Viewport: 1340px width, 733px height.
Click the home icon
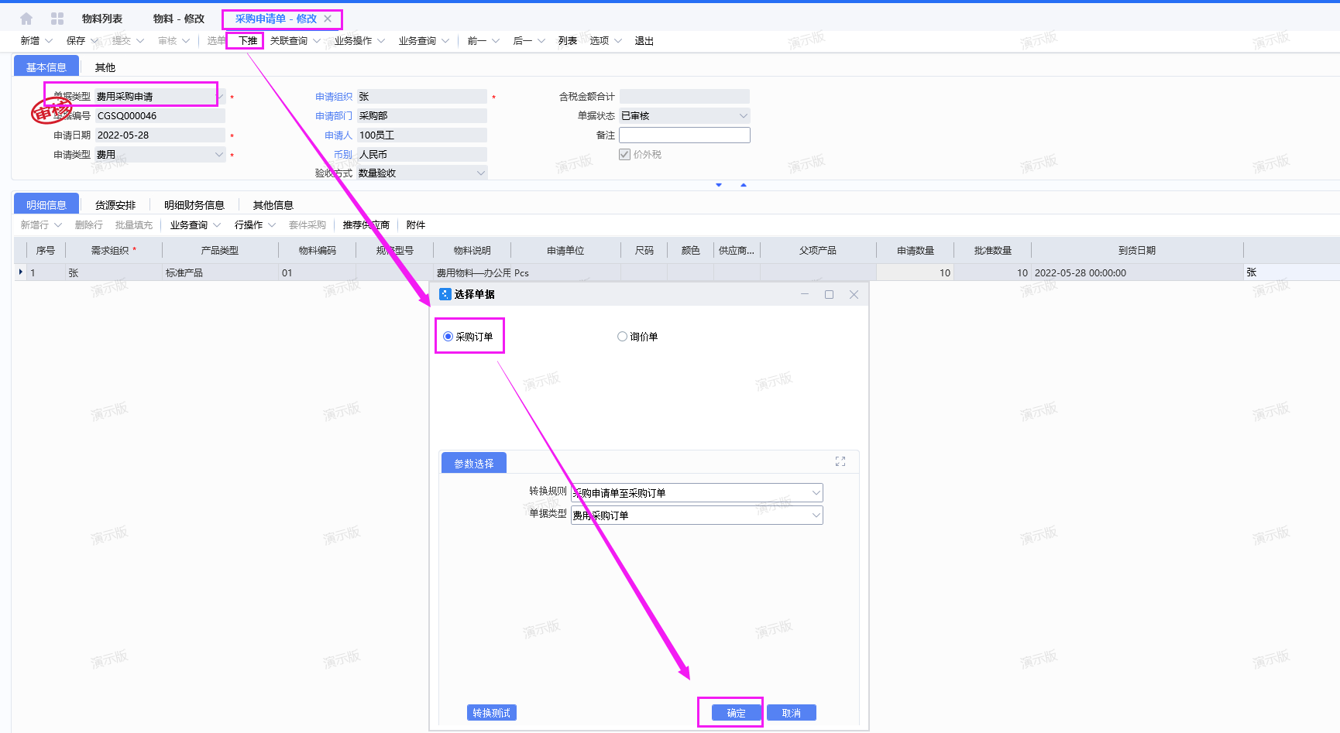(26, 19)
